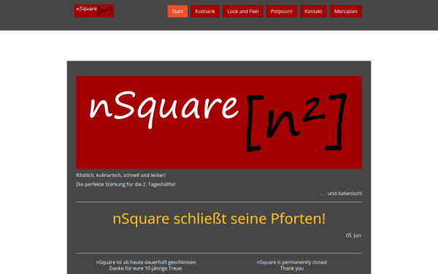
Task: Select text "nSquare ist ab heute dauerhaft geschlossen."
Action: point(147,262)
